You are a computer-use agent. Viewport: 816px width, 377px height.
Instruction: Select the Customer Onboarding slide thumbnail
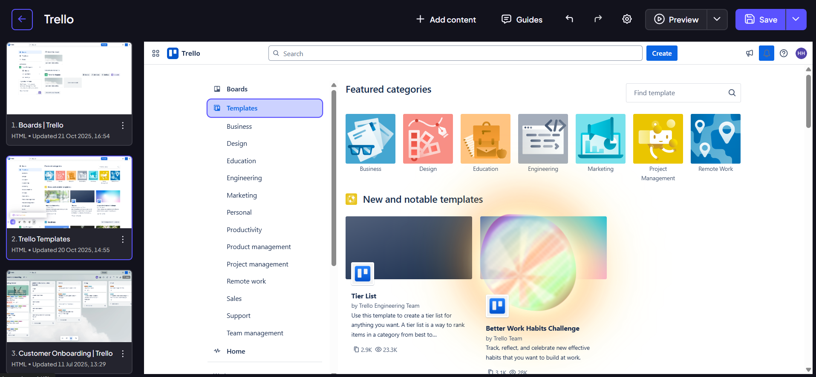tap(69, 306)
